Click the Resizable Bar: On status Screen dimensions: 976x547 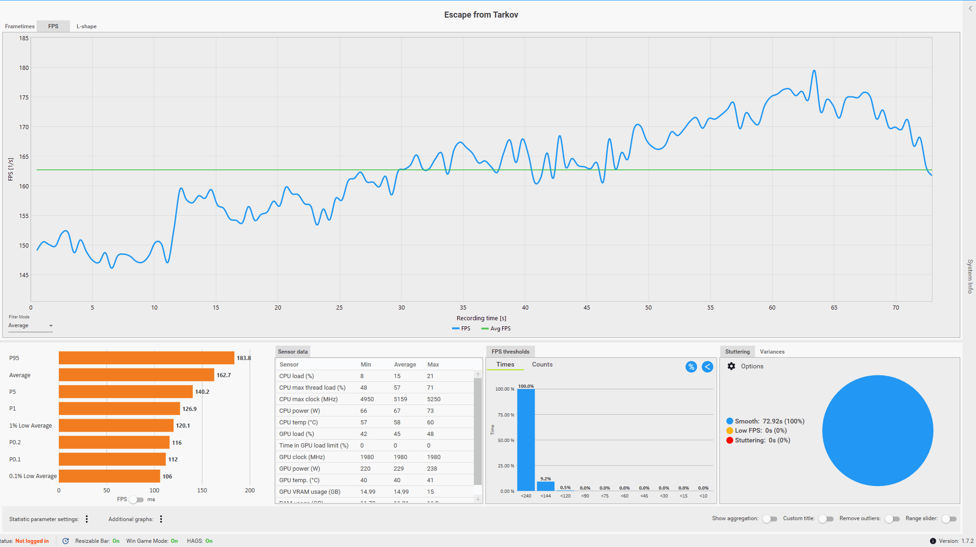pyautogui.click(x=97, y=541)
